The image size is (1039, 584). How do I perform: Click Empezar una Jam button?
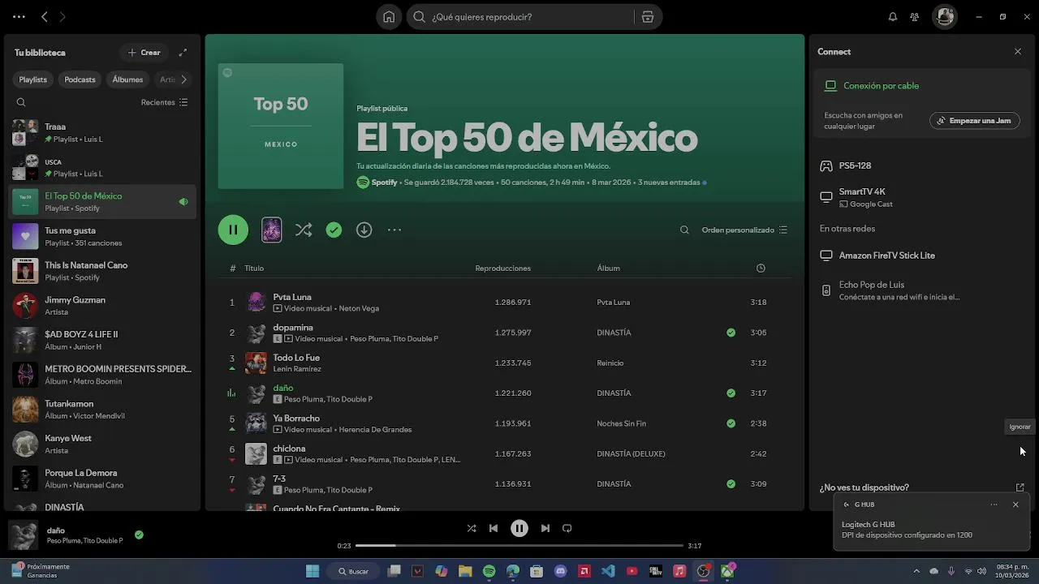(975, 121)
